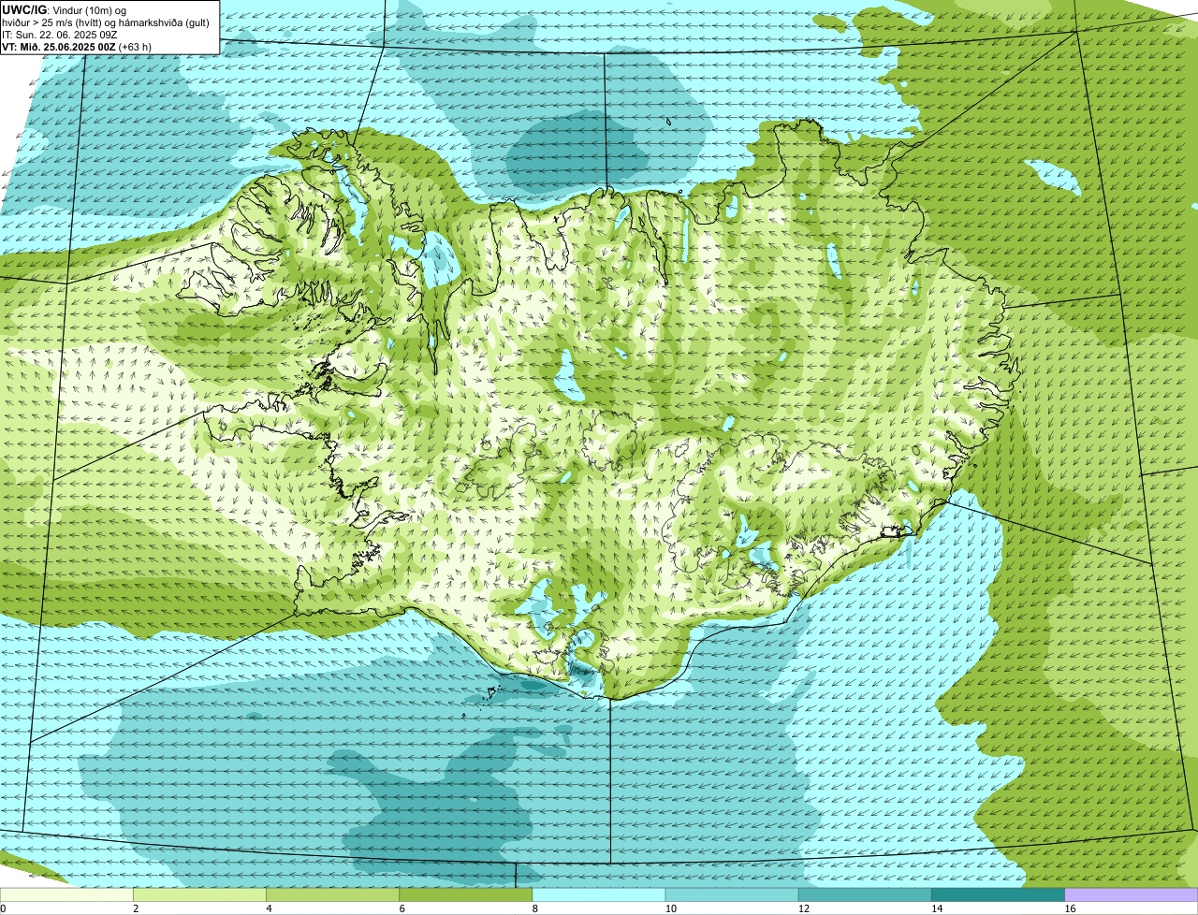This screenshot has height=915, width=1198.
Task: Click the title line "UWC/IG: Vindur (10m) og"
Action: 65,9
